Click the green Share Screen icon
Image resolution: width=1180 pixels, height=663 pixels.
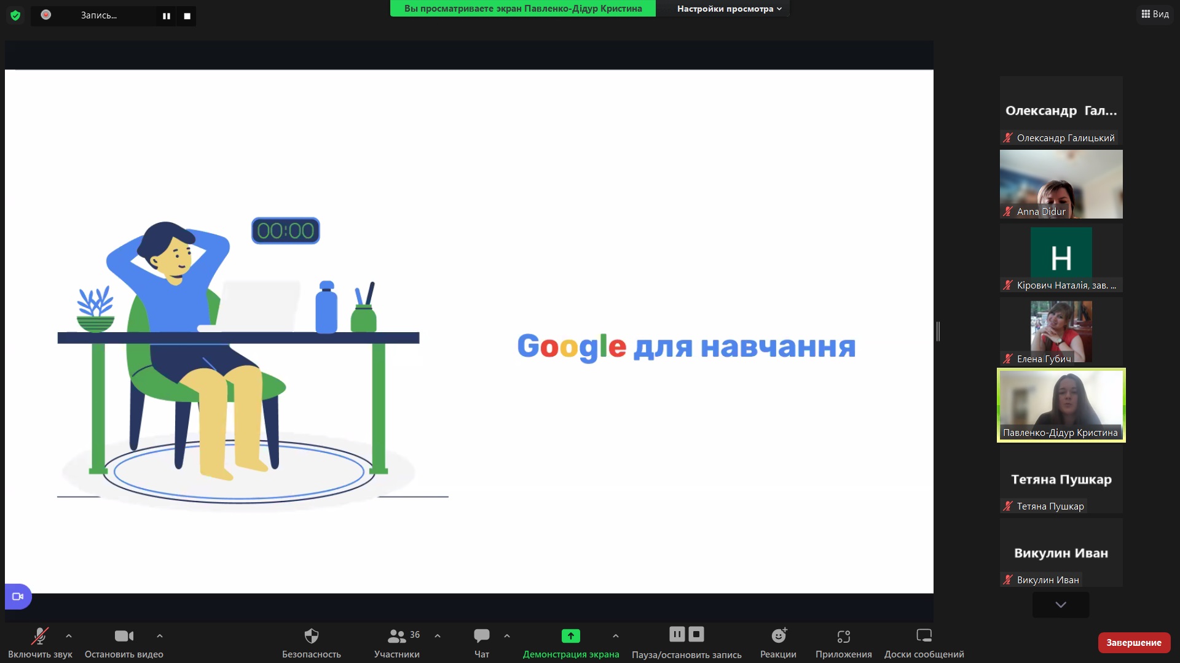tap(570, 636)
